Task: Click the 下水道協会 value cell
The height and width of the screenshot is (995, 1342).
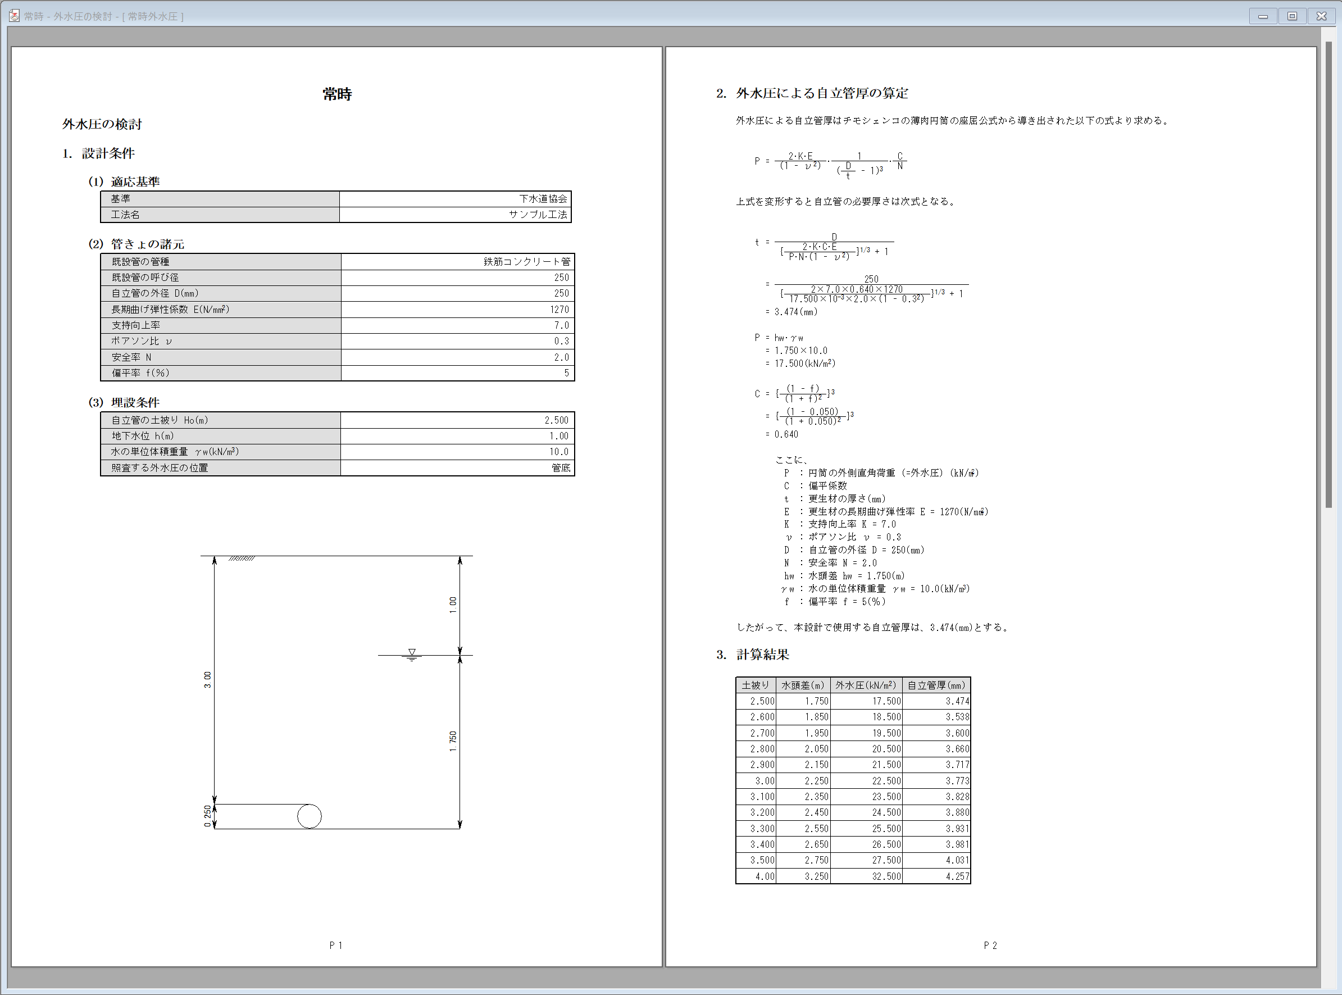Action: click(x=455, y=199)
